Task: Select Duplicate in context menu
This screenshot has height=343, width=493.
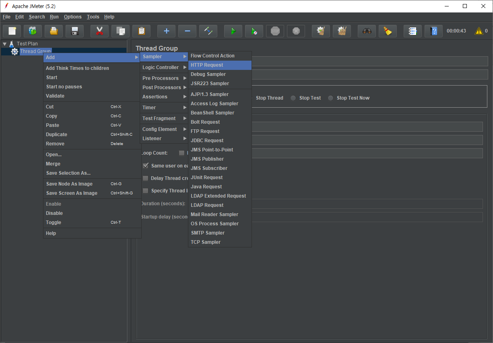Action: [92, 135]
